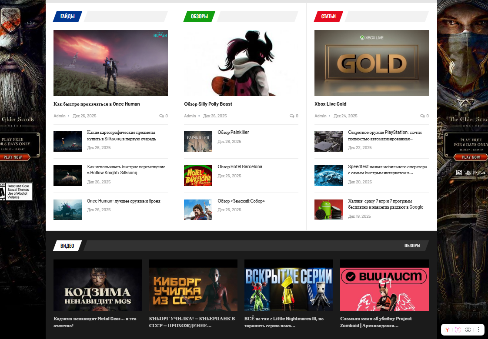Open Hollow Knight Silksong fast travel guide

click(x=126, y=169)
